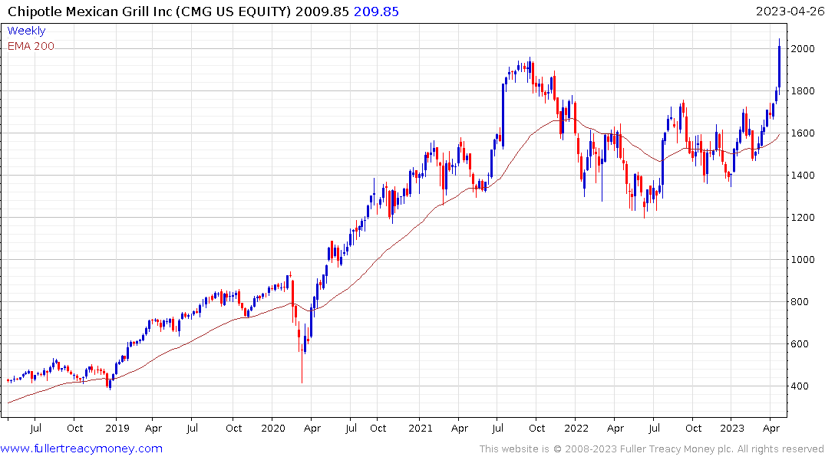Click the 2019 year label on time axis
The width and height of the screenshot is (825, 460).
(117, 428)
